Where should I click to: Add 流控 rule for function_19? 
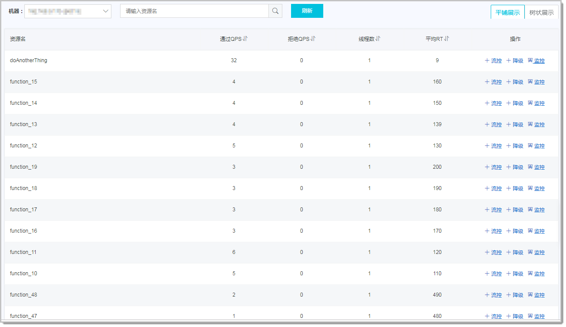(x=493, y=167)
